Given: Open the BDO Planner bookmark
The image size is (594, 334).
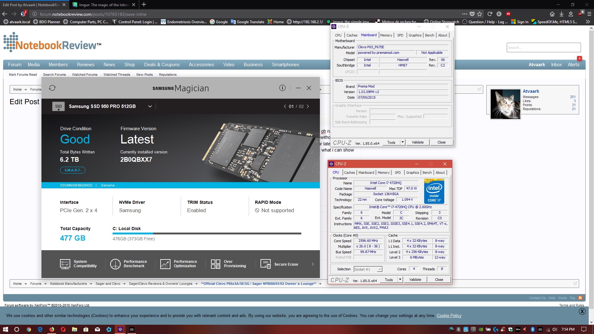Looking at the screenshot, I should tap(47, 22).
